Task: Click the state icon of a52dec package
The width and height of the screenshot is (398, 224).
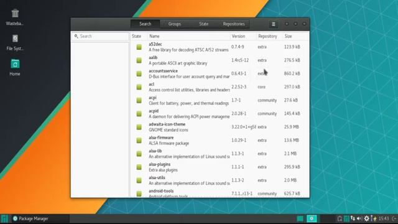Action: (139, 47)
